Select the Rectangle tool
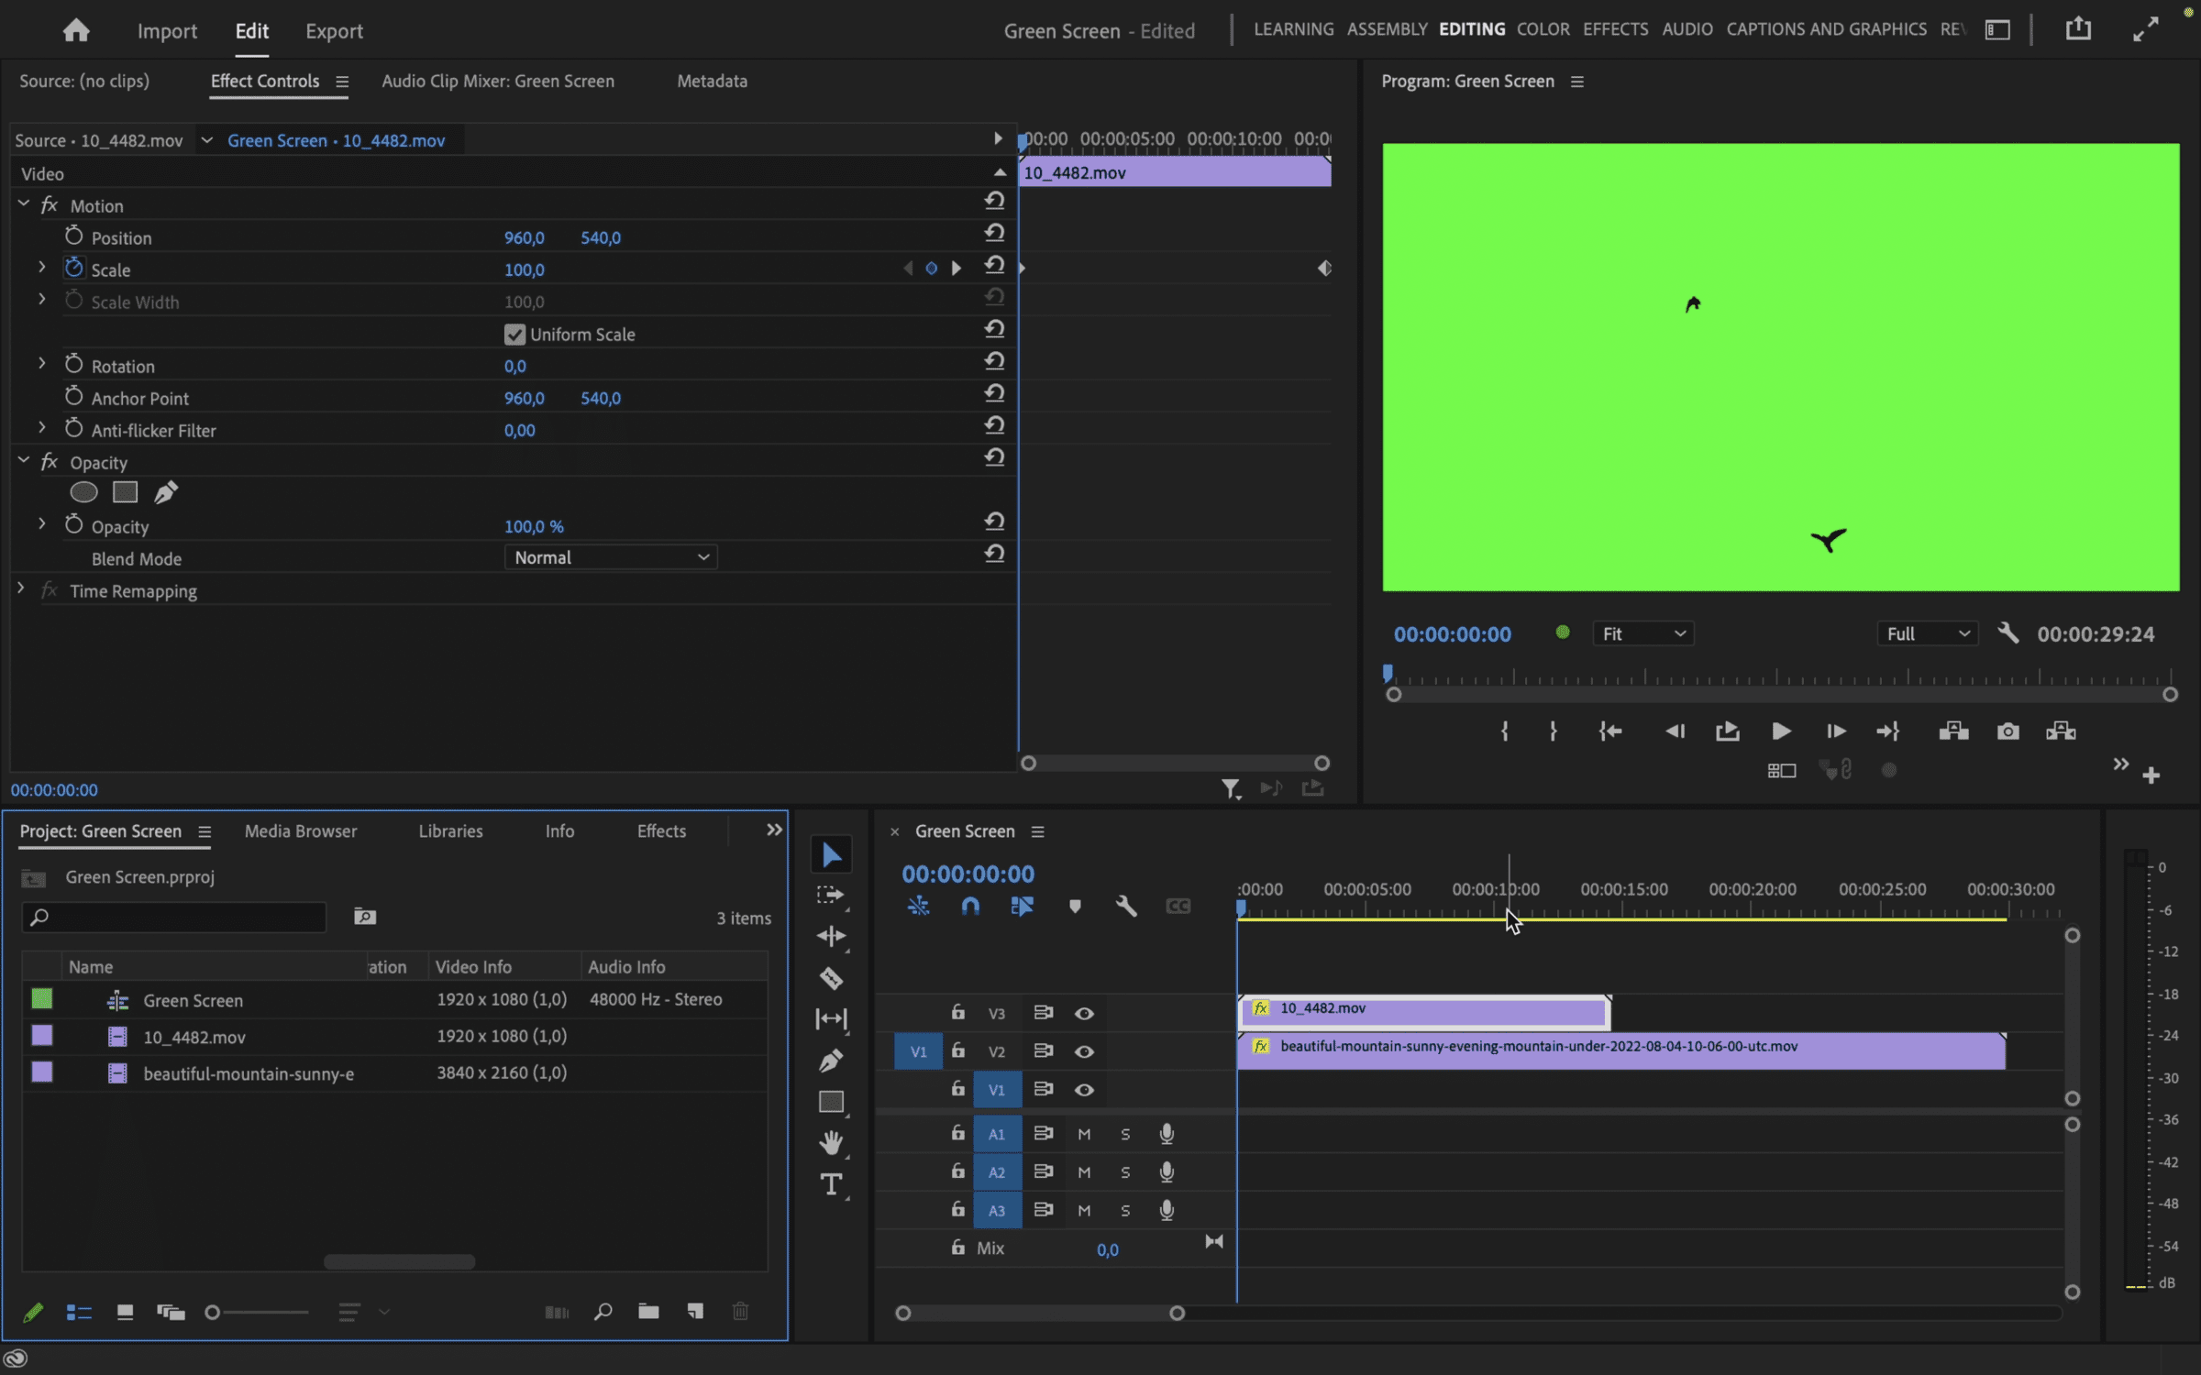The height and width of the screenshot is (1375, 2201). tap(831, 1101)
